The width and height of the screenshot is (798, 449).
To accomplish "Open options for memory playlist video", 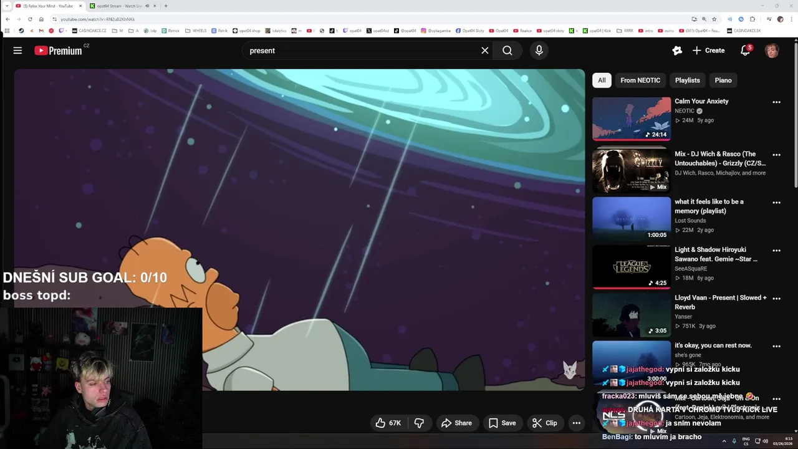I will click(x=776, y=203).
